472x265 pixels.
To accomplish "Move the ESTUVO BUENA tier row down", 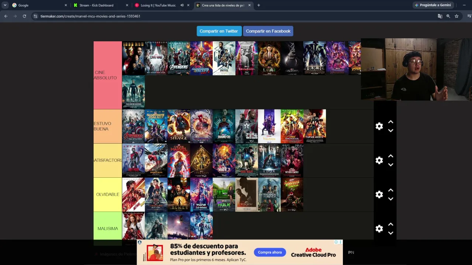I will point(391,131).
